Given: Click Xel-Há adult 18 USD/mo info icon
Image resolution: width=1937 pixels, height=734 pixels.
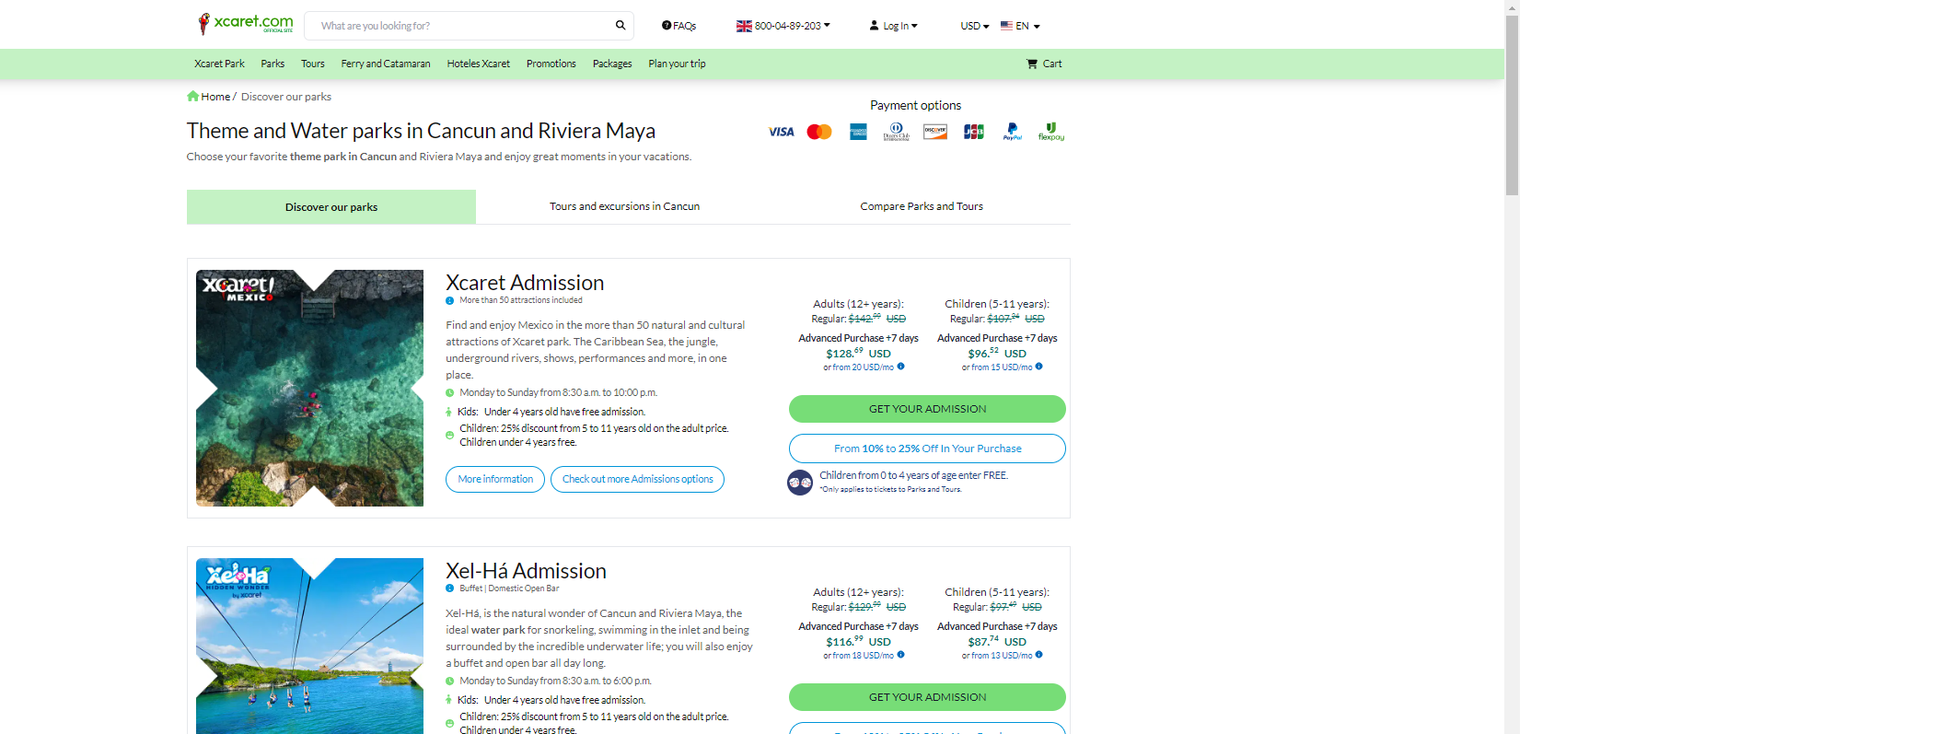Looking at the screenshot, I should point(901,655).
